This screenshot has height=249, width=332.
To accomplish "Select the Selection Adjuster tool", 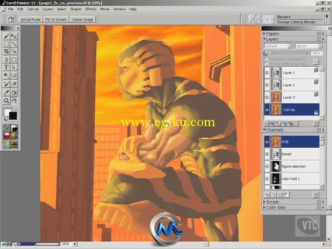I will pos(14,51).
